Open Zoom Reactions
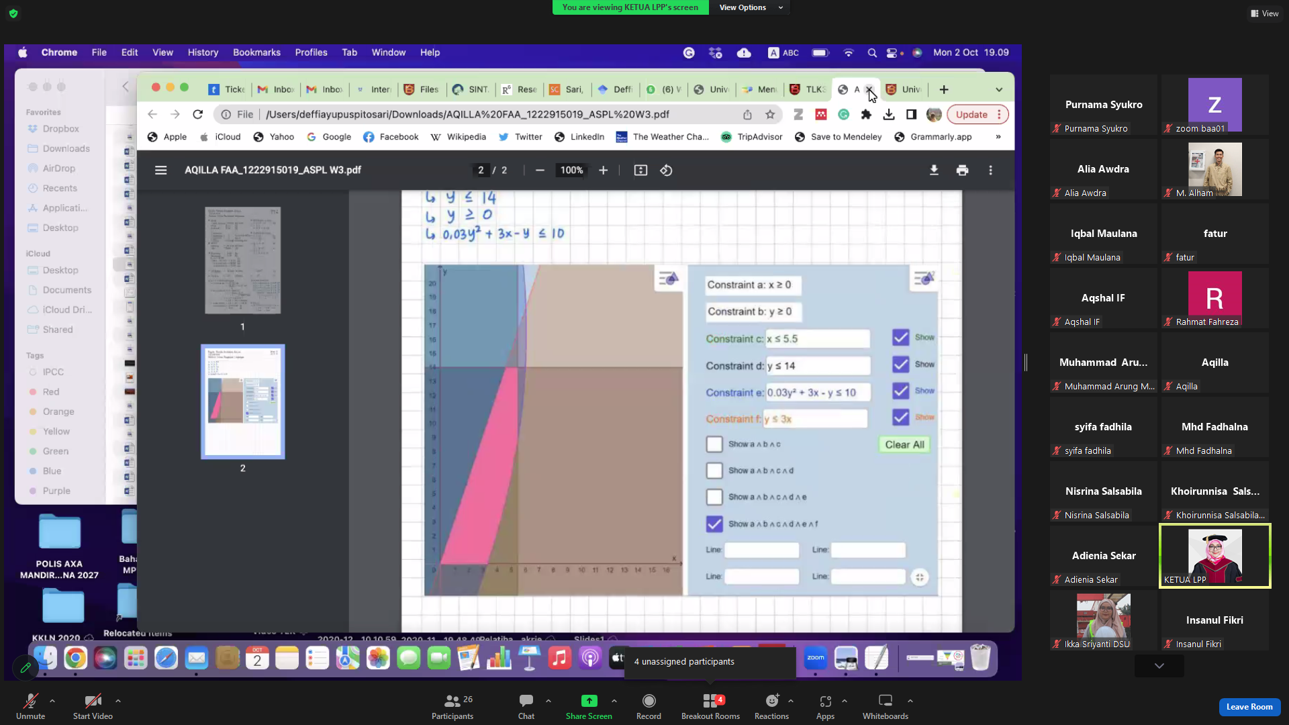This screenshot has width=1289, height=725. 771,706
